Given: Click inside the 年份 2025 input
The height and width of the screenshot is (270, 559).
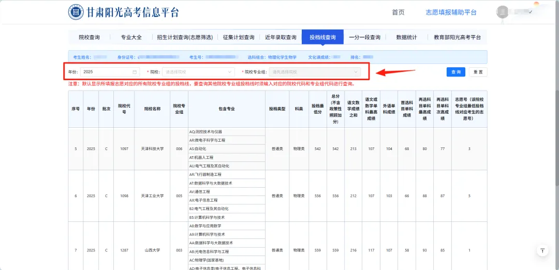Looking at the screenshot, I should coord(110,72).
